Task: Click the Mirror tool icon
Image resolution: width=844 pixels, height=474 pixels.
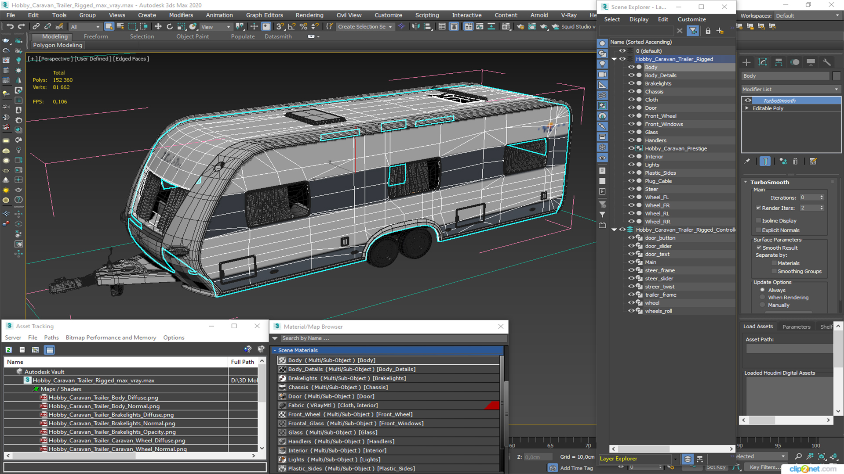Action: coord(415,27)
